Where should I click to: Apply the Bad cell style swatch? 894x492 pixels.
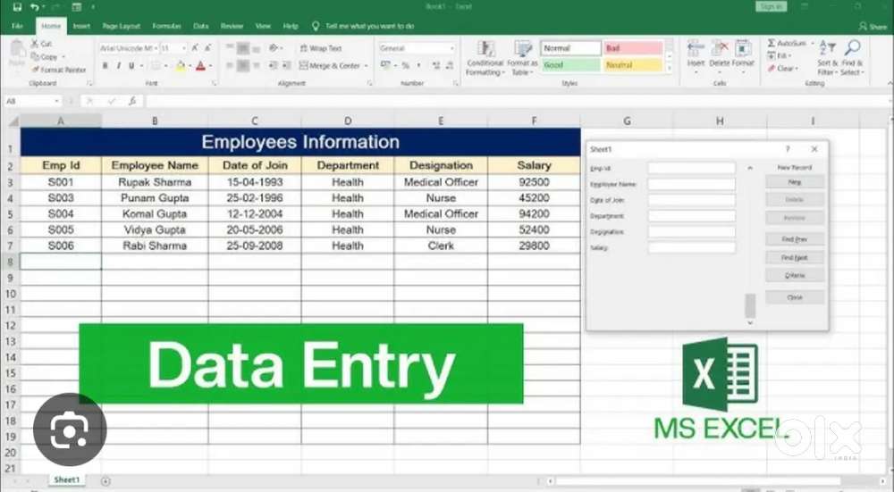tap(632, 48)
